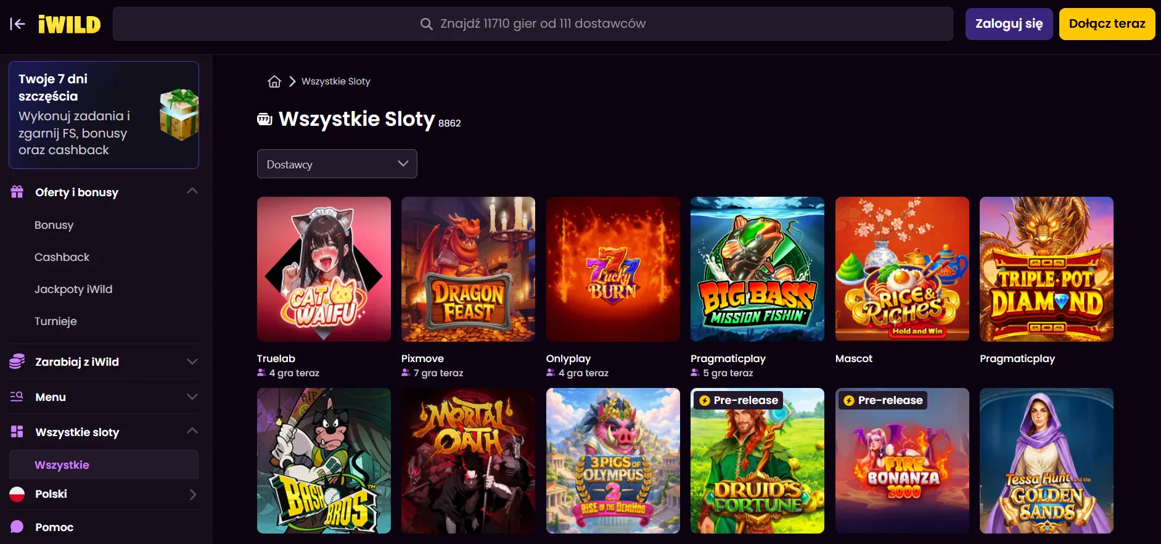Expand the Zarabiaj z iWild section
The image size is (1161, 544).
point(192,361)
